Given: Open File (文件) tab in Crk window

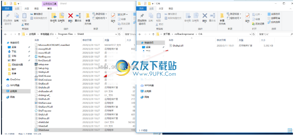Looking at the screenshot, I should [x=141, y=9].
